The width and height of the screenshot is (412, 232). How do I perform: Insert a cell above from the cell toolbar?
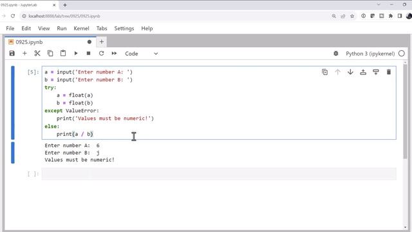coord(363,72)
